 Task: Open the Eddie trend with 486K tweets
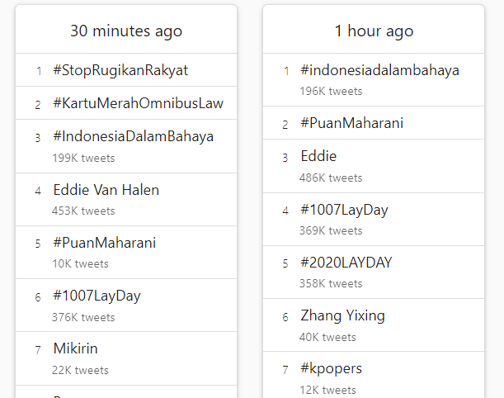coord(318,156)
